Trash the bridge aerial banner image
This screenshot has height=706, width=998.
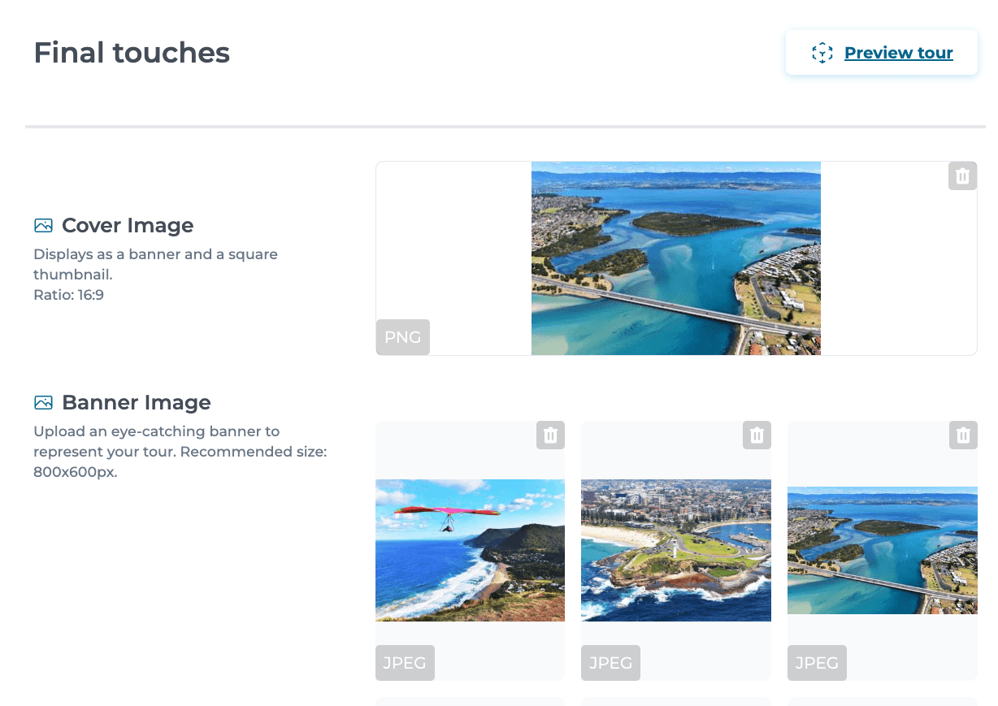click(963, 435)
